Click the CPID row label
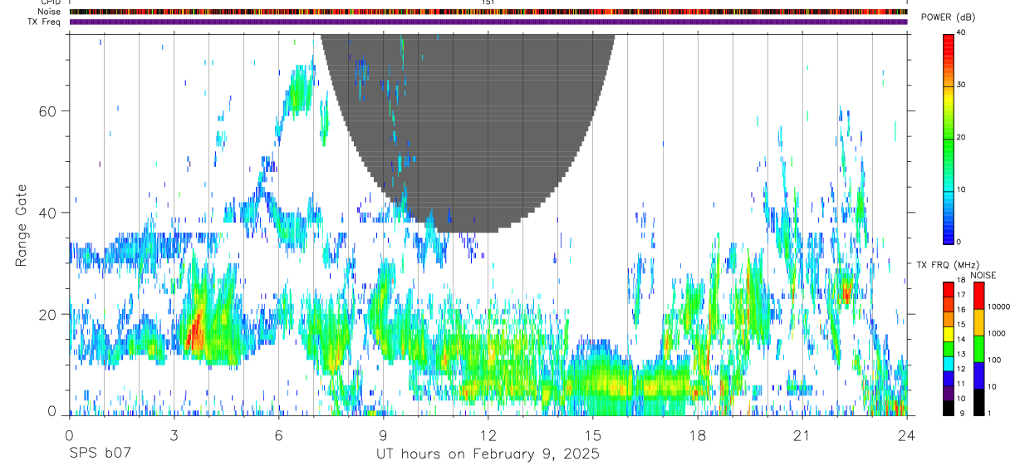This screenshot has height=471, width=1020. tap(50, 2)
